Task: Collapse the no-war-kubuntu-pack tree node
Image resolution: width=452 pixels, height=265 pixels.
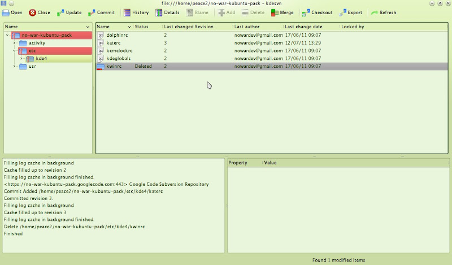Action: point(7,35)
